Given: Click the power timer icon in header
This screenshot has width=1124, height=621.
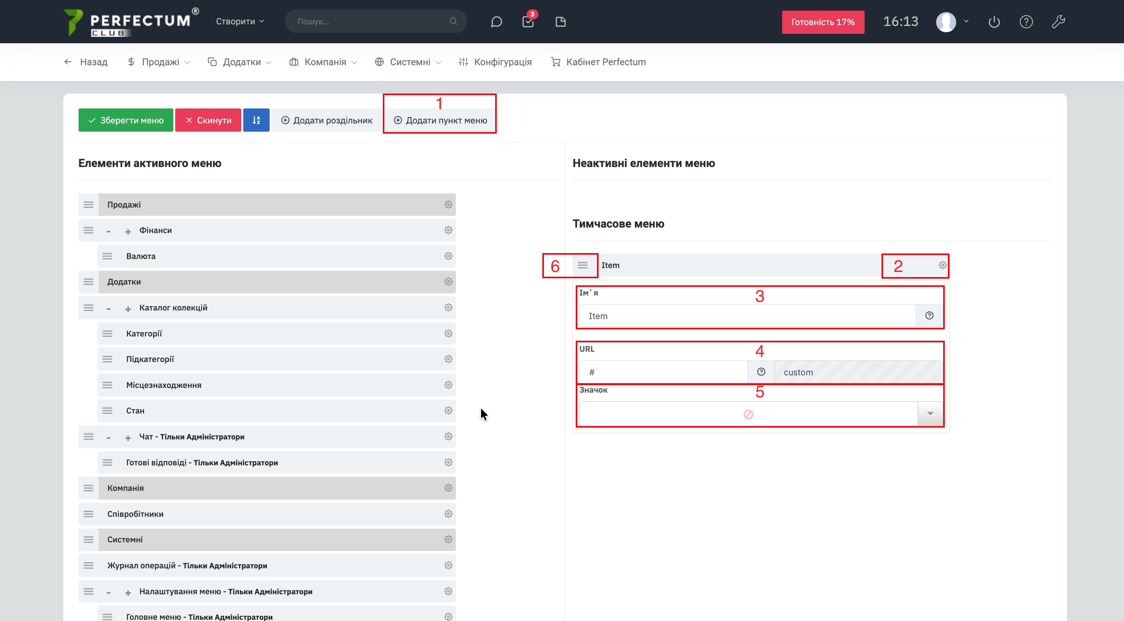Looking at the screenshot, I should 994,22.
